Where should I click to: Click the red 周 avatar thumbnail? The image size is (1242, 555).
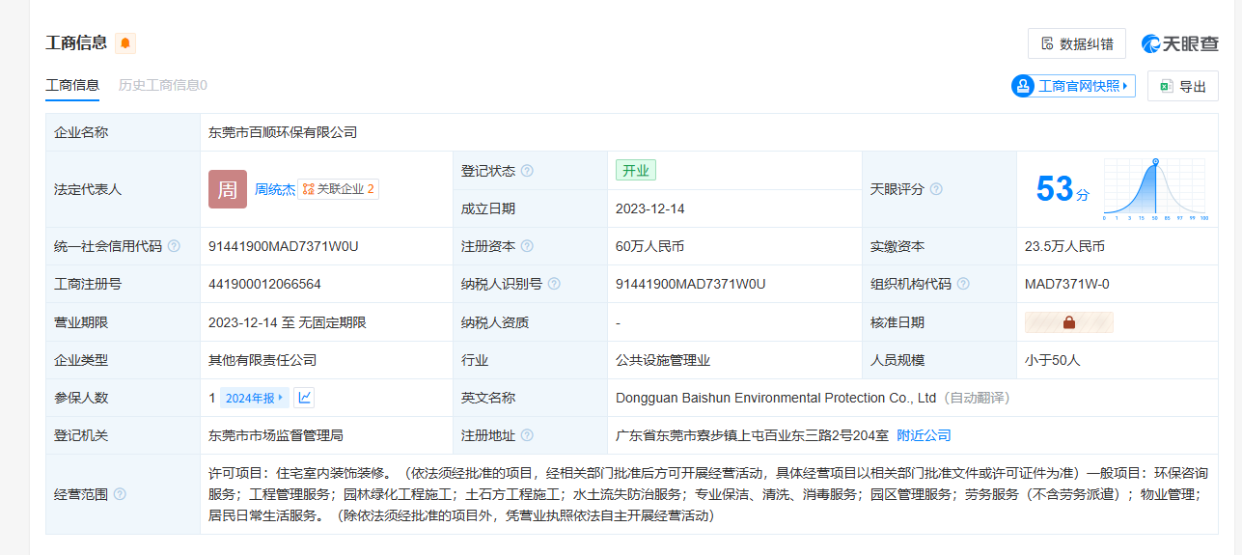tap(228, 189)
